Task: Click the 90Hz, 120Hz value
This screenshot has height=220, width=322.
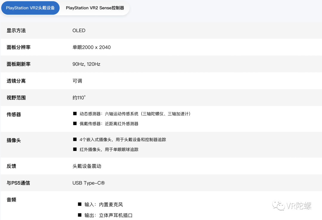Action: pos(86,64)
